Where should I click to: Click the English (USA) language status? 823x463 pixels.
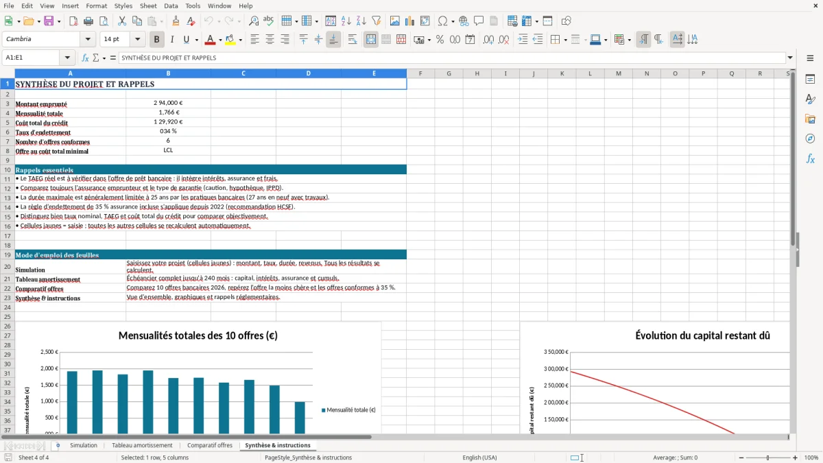tap(479, 458)
